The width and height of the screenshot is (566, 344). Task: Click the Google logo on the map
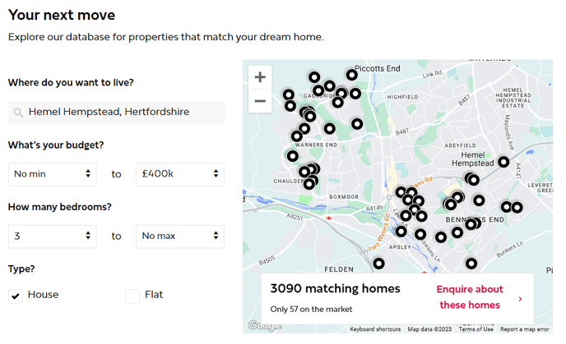pos(264,326)
